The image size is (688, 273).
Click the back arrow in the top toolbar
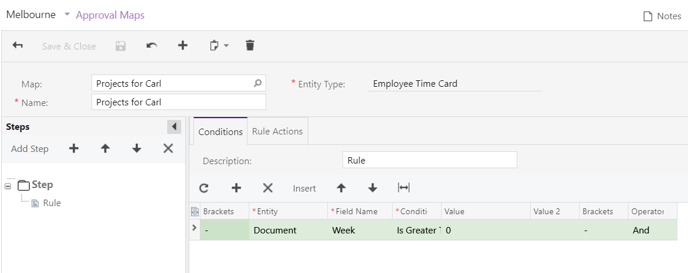coord(17,45)
